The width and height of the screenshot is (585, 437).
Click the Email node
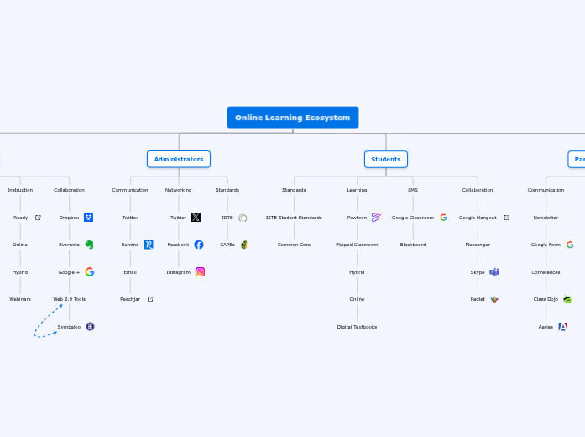(x=130, y=272)
